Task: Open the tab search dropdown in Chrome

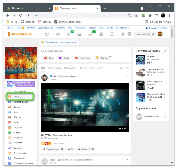Action: click(x=142, y=8)
